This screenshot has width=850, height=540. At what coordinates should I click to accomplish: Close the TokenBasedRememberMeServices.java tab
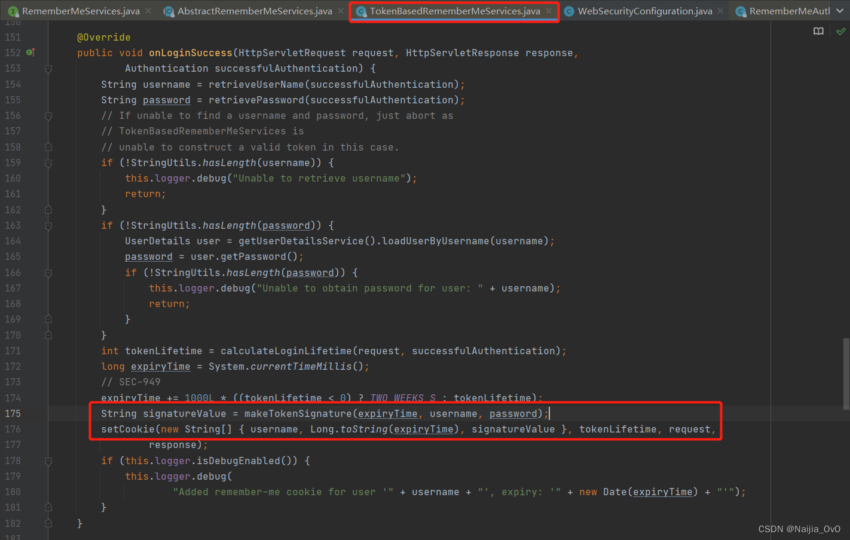[x=549, y=11]
